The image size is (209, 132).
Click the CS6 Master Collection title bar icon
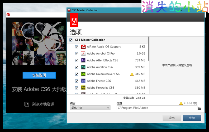point(69,10)
